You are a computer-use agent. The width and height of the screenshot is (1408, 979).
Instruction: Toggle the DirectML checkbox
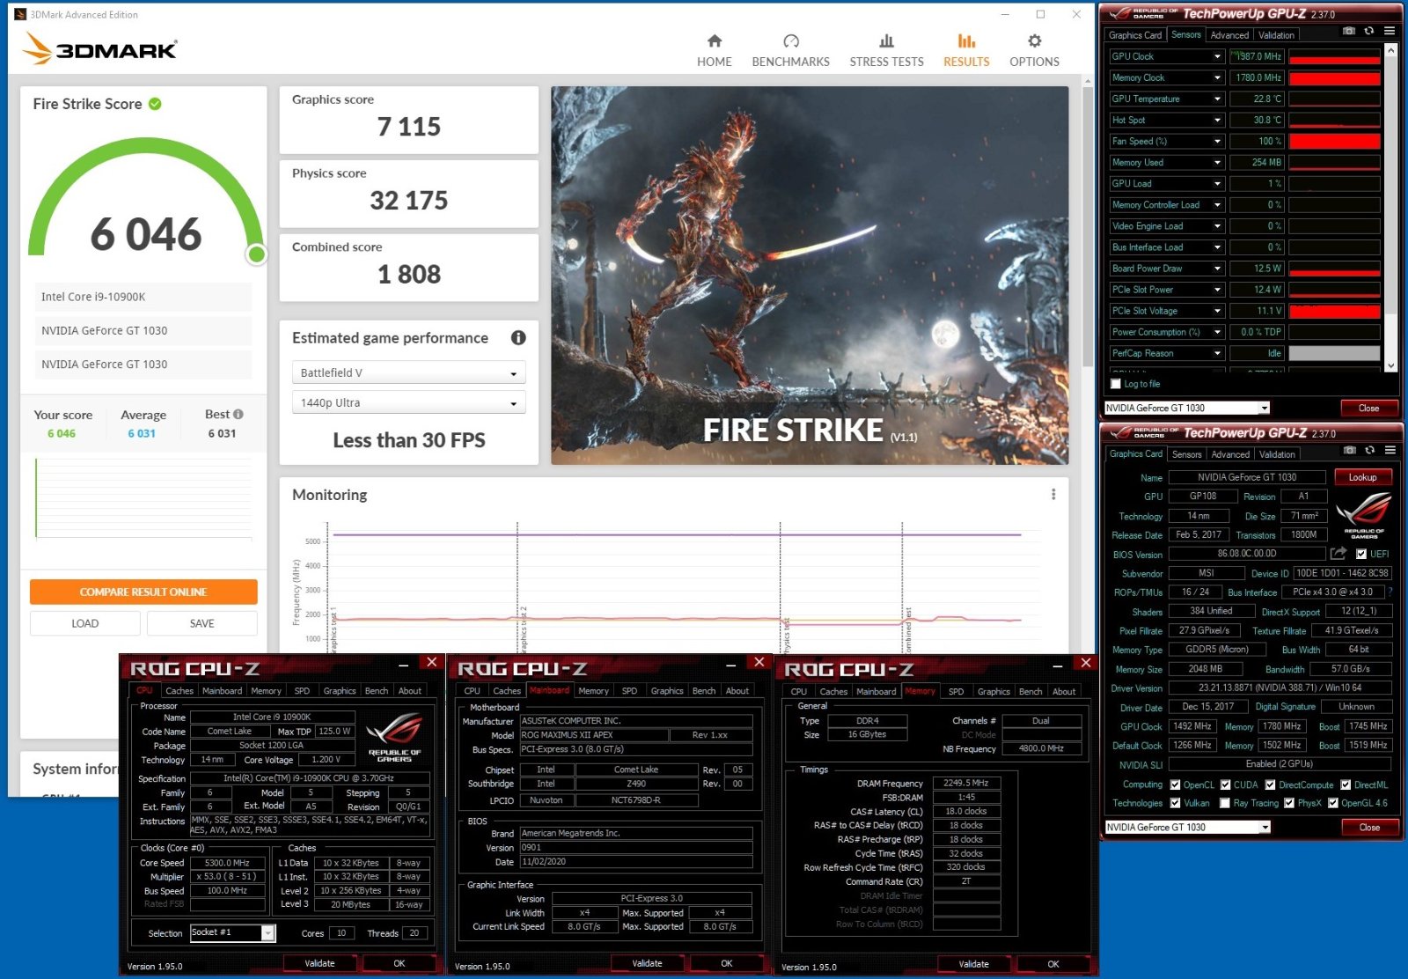[x=1346, y=784]
